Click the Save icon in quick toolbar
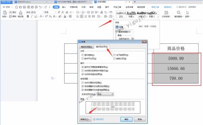The width and height of the screenshot is (203, 125). coord(24,7)
